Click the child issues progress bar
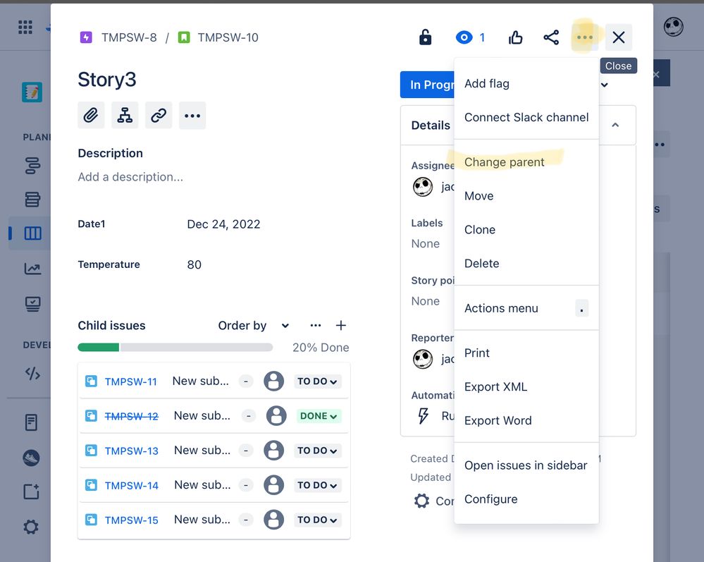This screenshot has height=562, width=704. pos(175,347)
